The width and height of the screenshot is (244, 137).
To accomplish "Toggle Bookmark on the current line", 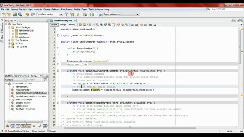I will coord(127,25).
